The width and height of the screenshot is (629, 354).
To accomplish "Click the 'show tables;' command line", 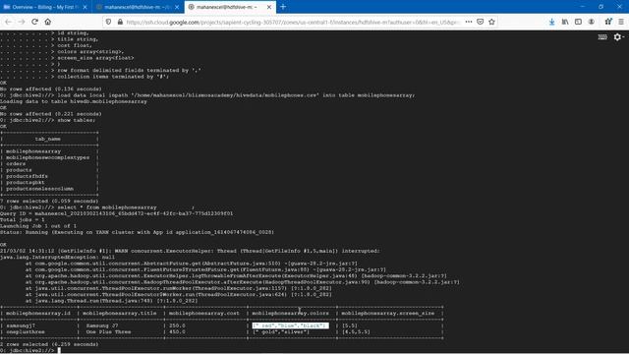I will [x=48, y=120].
